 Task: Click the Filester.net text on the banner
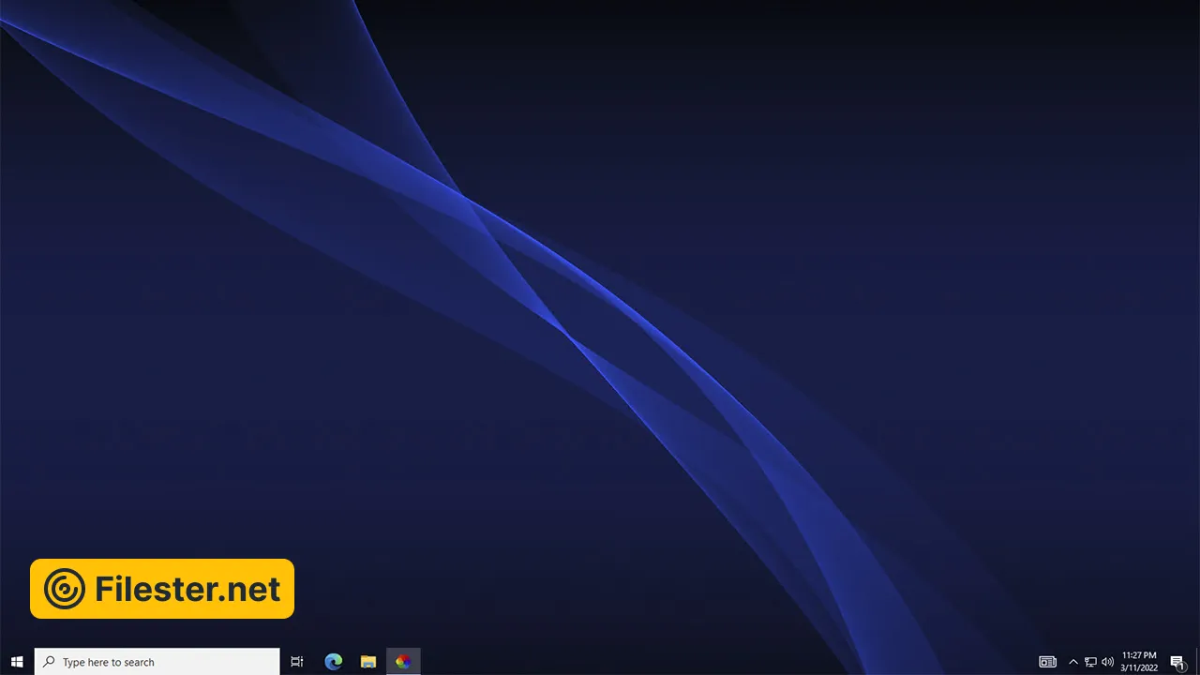coord(187,589)
